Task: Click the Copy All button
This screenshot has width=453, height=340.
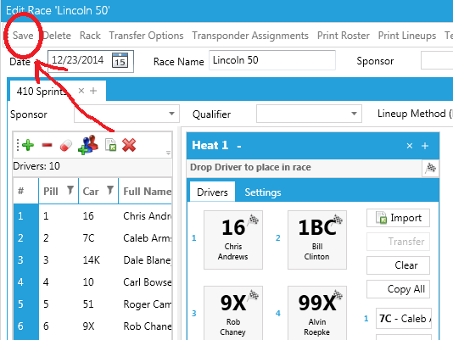Action: pos(398,289)
